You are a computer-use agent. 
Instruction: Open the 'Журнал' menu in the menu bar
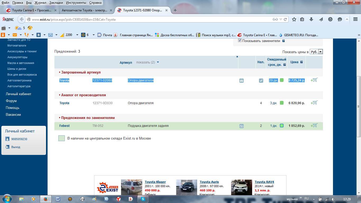[40, 3]
